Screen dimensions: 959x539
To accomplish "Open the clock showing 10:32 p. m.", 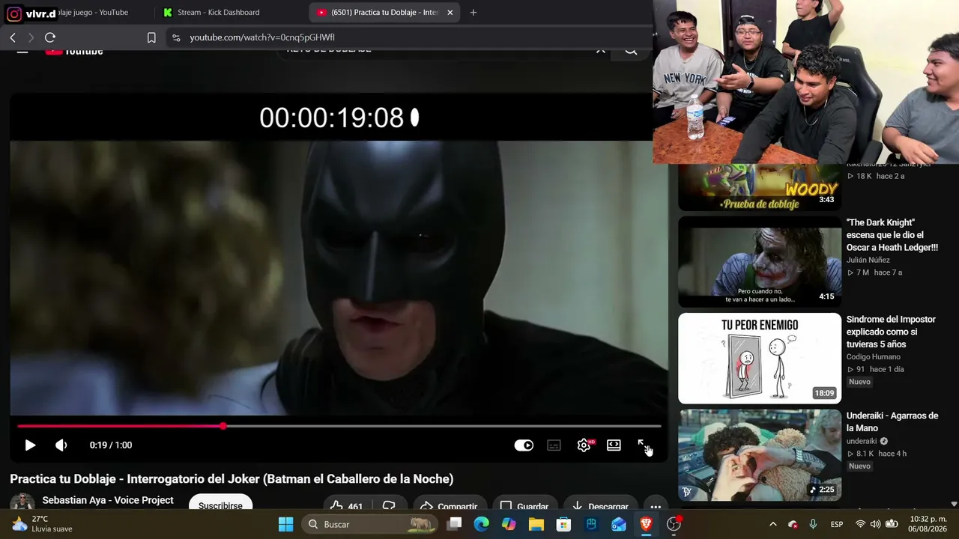I will [x=928, y=524].
